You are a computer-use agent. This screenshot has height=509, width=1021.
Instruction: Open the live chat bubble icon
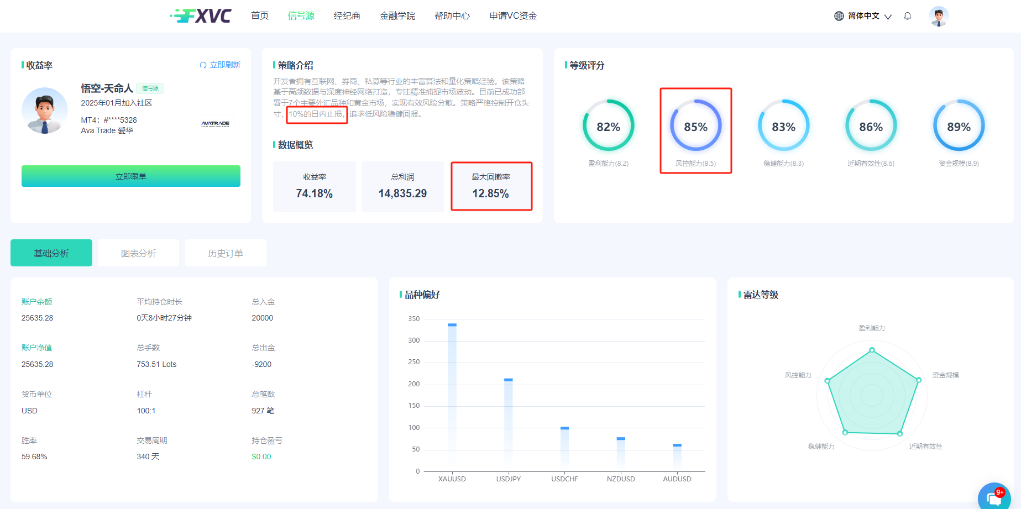pyautogui.click(x=994, y=498)
